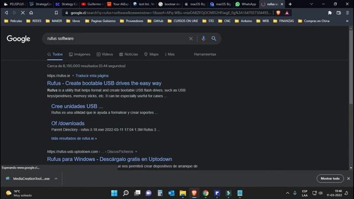The height and width of the screenshot is (199, 354).
Task: Click the page vertical scrollbar
Action: point(351,66)
